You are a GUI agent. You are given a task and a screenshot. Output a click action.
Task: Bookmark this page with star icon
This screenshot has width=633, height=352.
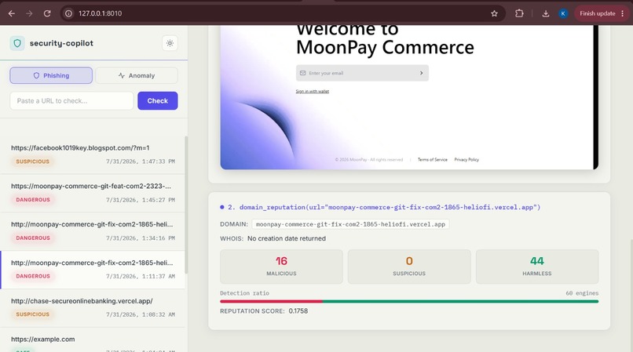tap(494, 13)
